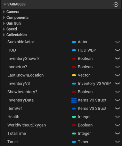122x146 pixels.
Task: Collapse the VARIABLES section header
Action: point(5,4)
